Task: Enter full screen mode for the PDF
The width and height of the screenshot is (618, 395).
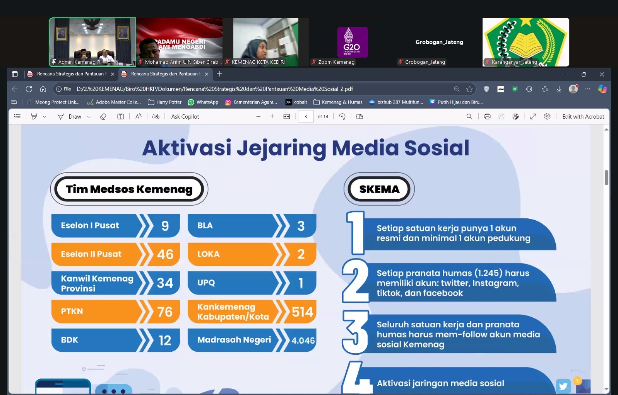Action: pos(533,116)
